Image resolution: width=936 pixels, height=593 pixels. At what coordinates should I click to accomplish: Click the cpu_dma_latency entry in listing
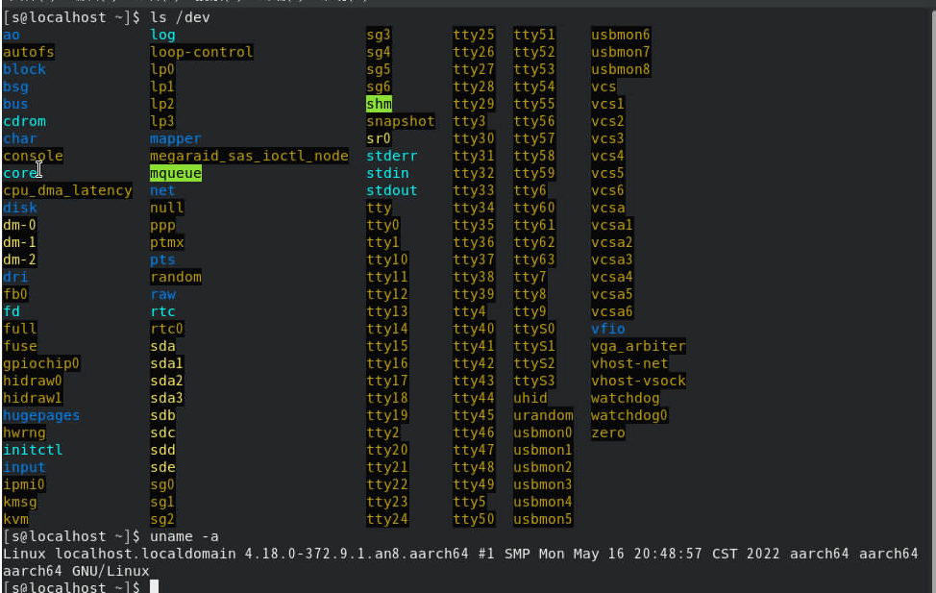67,190
